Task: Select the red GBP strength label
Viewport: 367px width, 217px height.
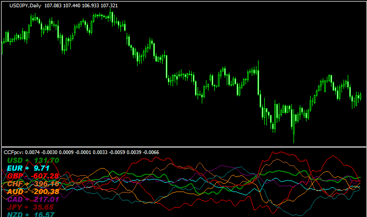Action: 18,176
